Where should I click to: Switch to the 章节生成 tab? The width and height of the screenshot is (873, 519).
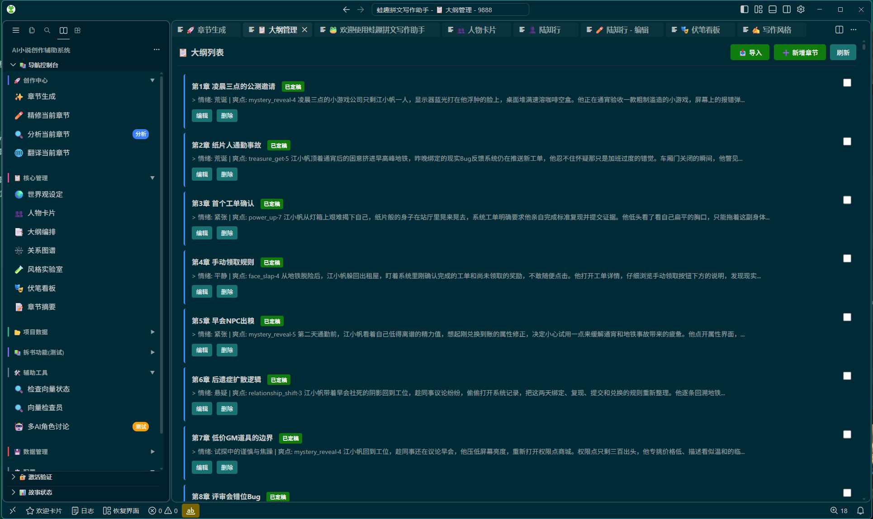click(207, 30)
